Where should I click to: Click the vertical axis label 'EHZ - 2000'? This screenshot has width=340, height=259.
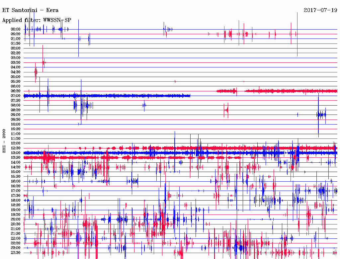tap(4, 141)
